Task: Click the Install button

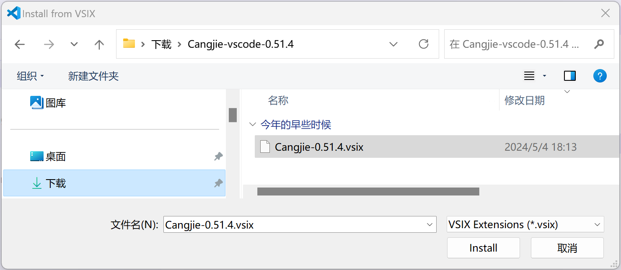Action: pos(484,248)
